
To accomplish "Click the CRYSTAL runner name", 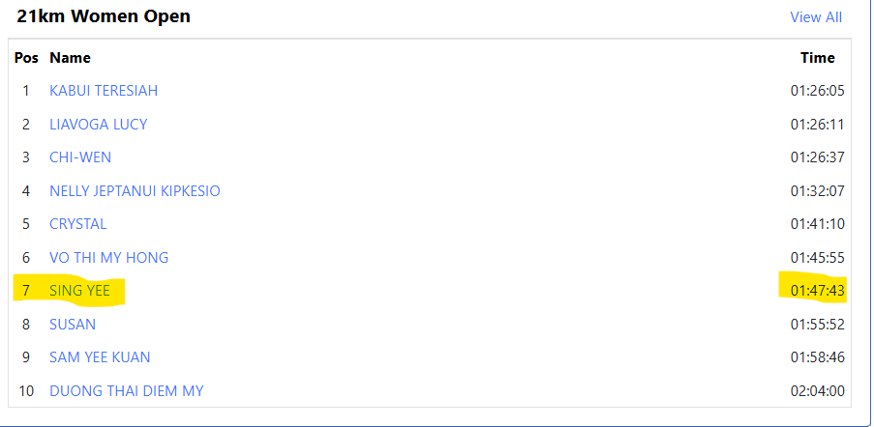I will [x=78, y=224].
